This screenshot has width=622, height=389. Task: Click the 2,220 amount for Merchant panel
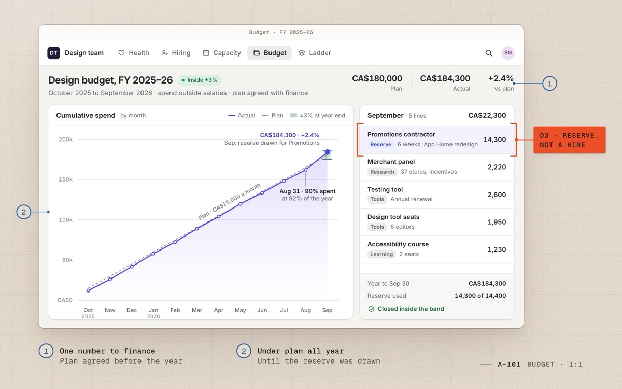click(x=497, y=167)
